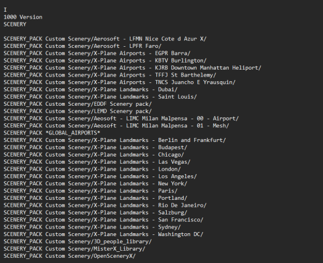Click the '1000 Version' line
323x263 pixels.
[23, 17]
